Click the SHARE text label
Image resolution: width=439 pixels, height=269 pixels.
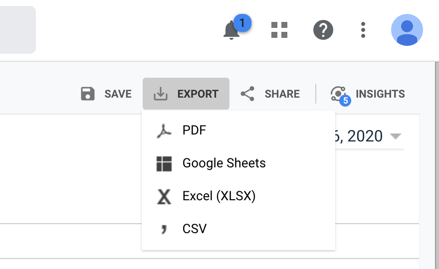point(282,94)
